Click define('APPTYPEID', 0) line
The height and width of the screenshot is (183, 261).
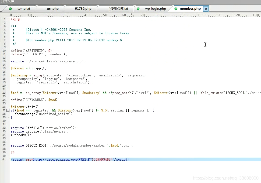[32, 50]
